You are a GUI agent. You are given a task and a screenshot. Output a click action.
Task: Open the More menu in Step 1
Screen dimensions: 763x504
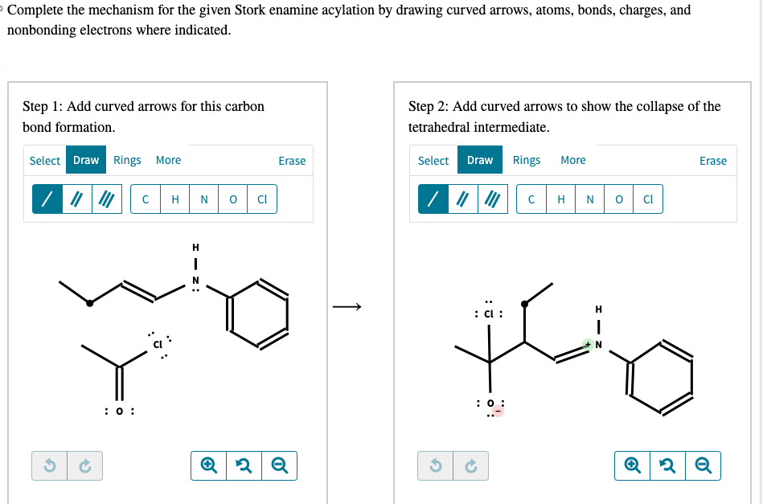click(168, 160)
